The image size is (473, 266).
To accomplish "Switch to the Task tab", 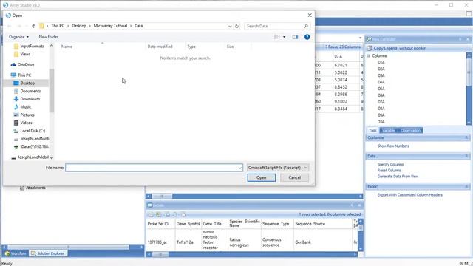I will 372,130.
